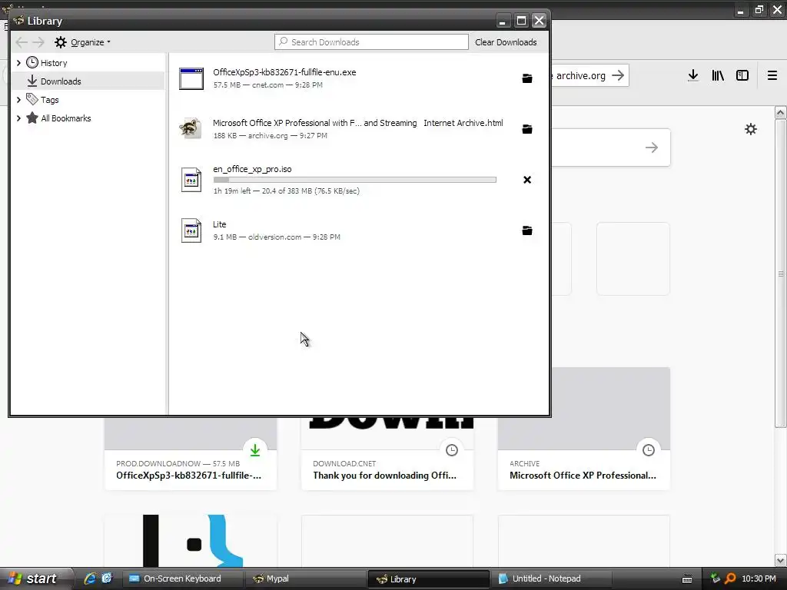
Task: Click the Organize gear icon
Action: coord(61,42)
